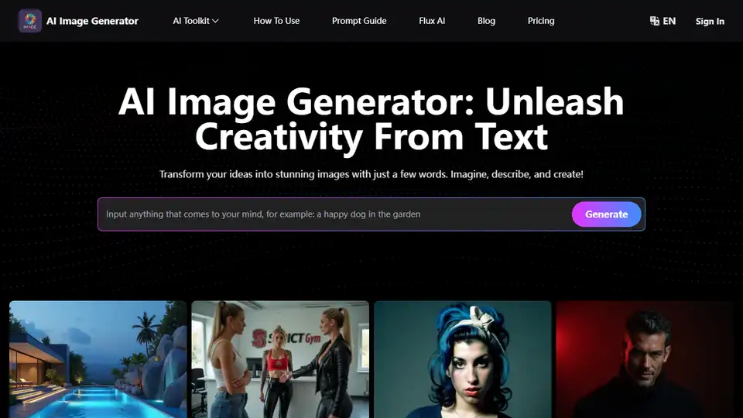Open the blue-haired woman portrait thumbnail
The width and height of the screenshot is (743, 418).
(463, 359)
